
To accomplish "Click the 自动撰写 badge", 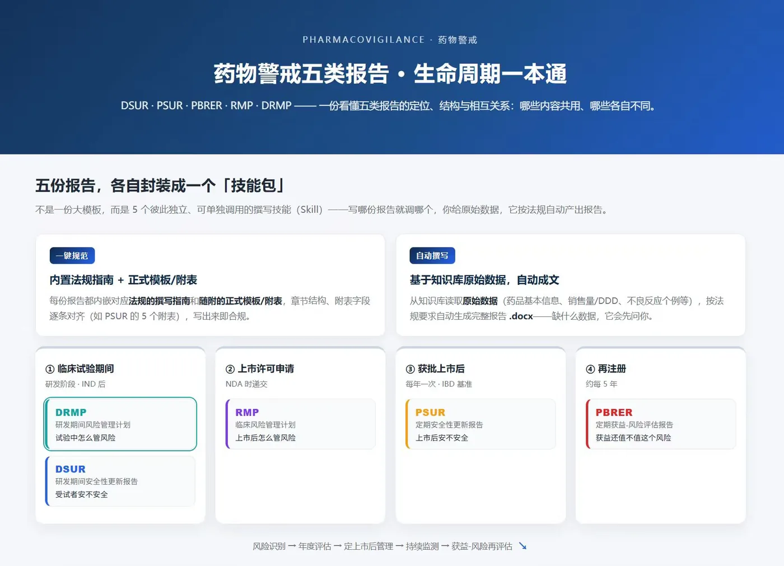I will (x=432, y=256).
